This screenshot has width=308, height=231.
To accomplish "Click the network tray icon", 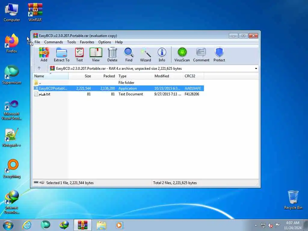I will (263, 225).
